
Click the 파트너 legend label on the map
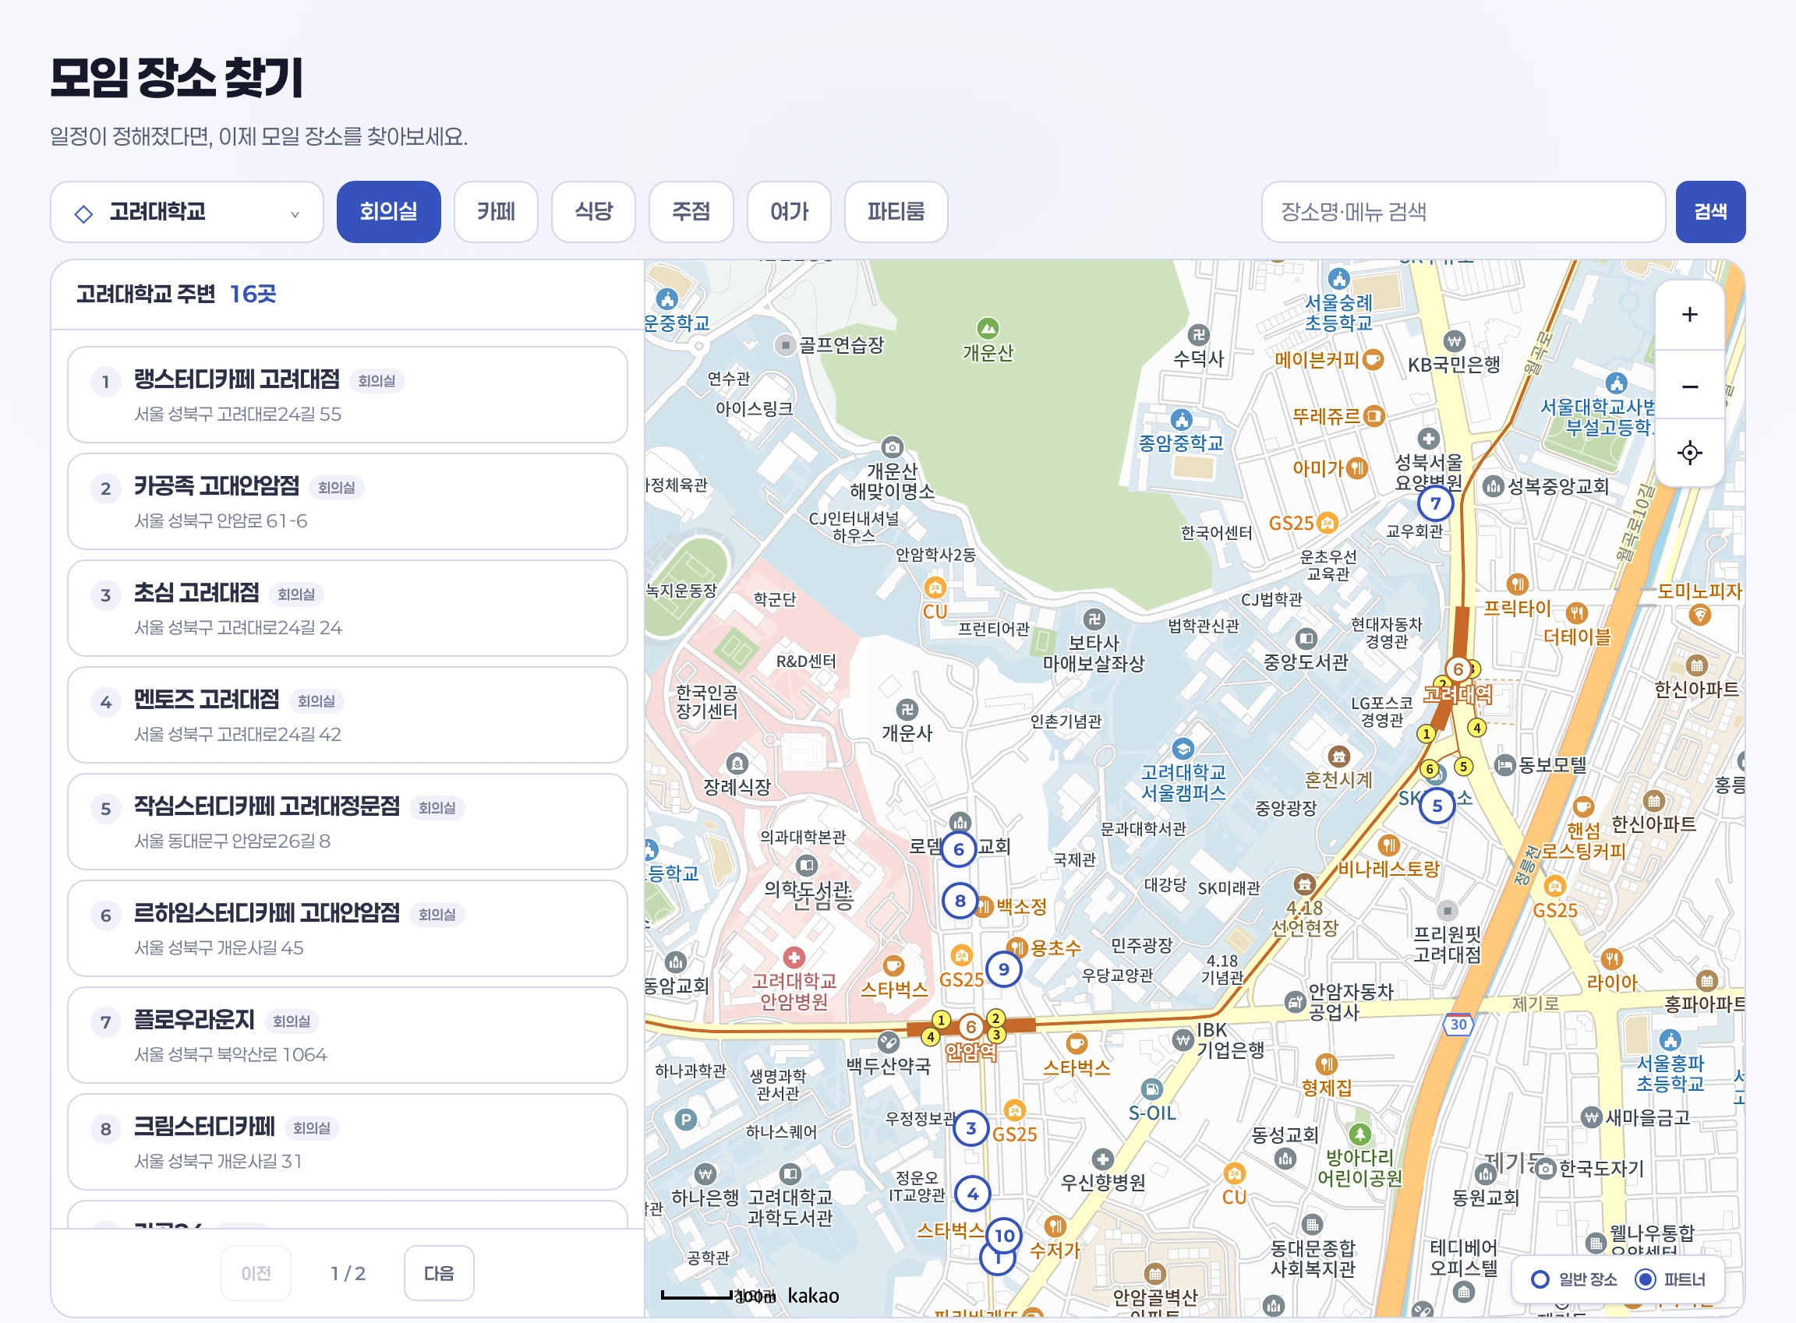1685,1279
